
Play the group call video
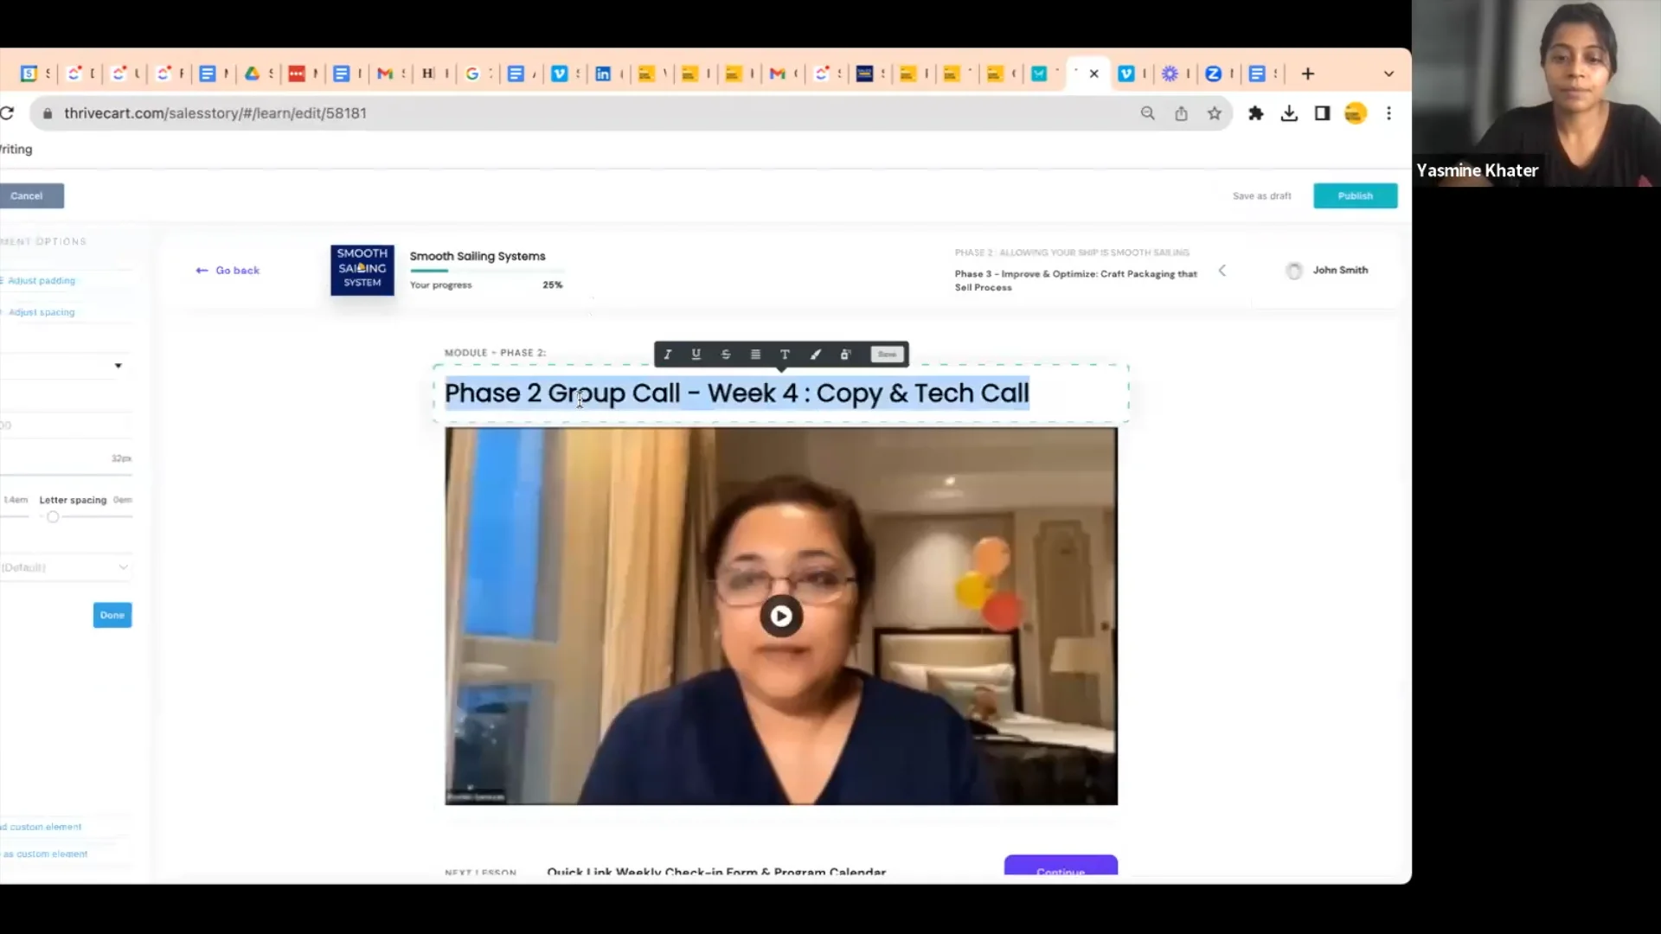[x=781, y=615]
